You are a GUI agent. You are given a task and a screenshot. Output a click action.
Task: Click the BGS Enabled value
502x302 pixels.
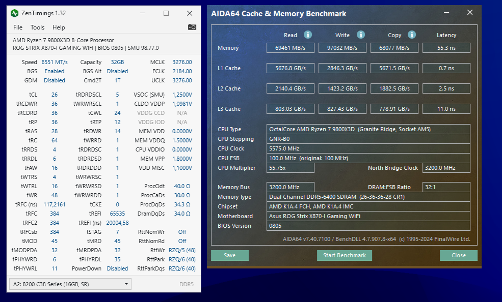[55, 71]
